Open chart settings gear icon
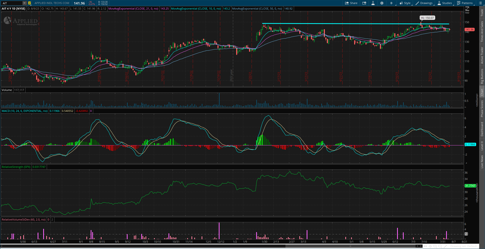Image resolution: width=485 pixels, height=249 pixels. tap(382, 3)
